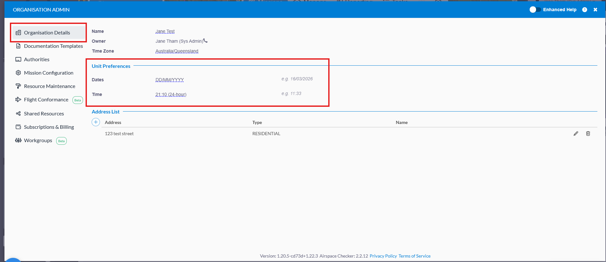The height and width of the screenshot is (262, 606).
Task: Change the 24-hour time format
Action: point(171,94)
